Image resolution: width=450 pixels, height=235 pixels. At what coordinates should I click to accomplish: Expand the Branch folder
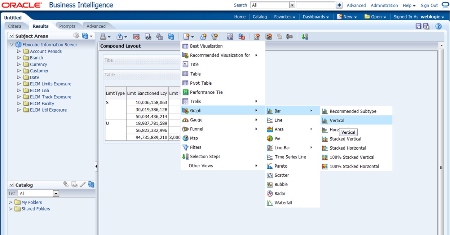[19, 58]
